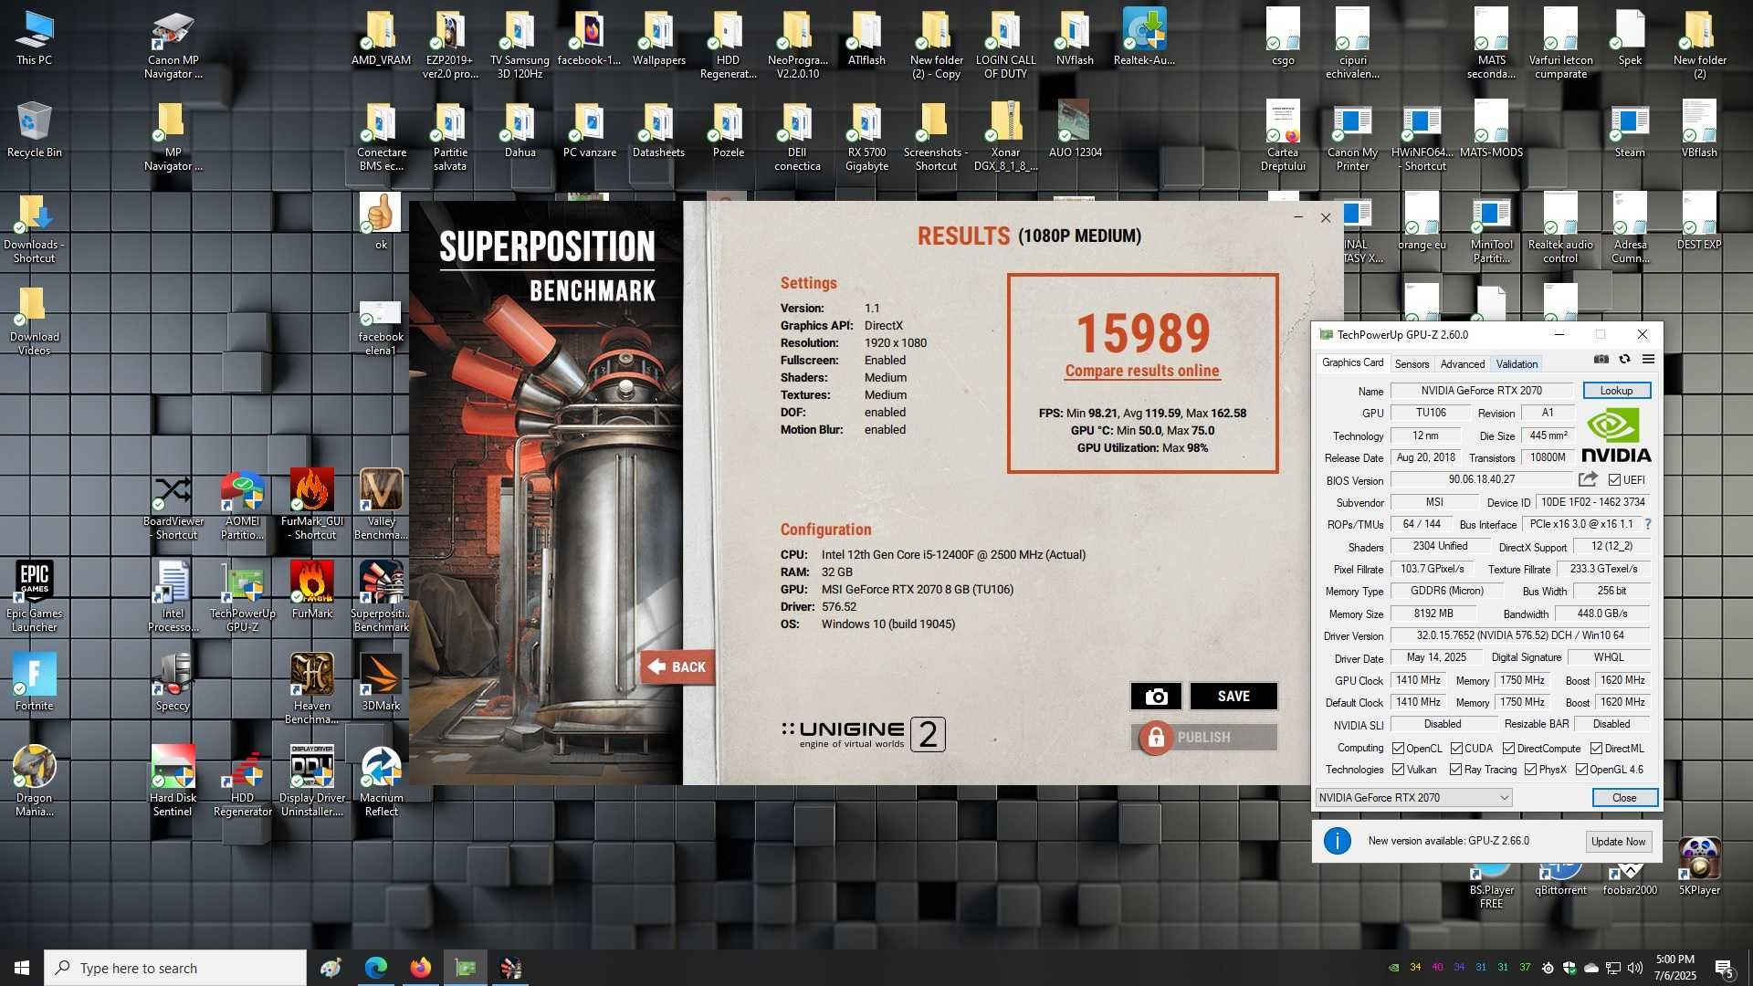The height and width of the screenshot is (986, 1753).
Task: Open FurMark desktop icon
Action: click(x=311, y=590)
